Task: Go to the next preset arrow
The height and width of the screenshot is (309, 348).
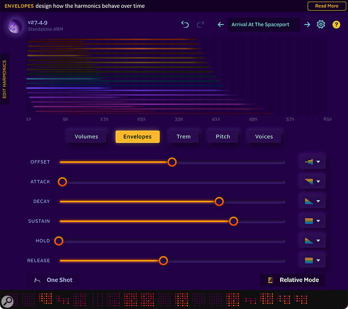Action: point(307,25)
